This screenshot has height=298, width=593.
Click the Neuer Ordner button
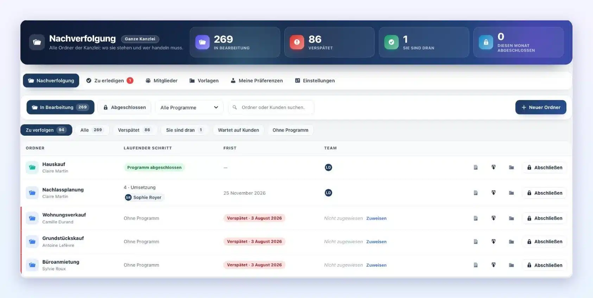[x=541, y=107]
